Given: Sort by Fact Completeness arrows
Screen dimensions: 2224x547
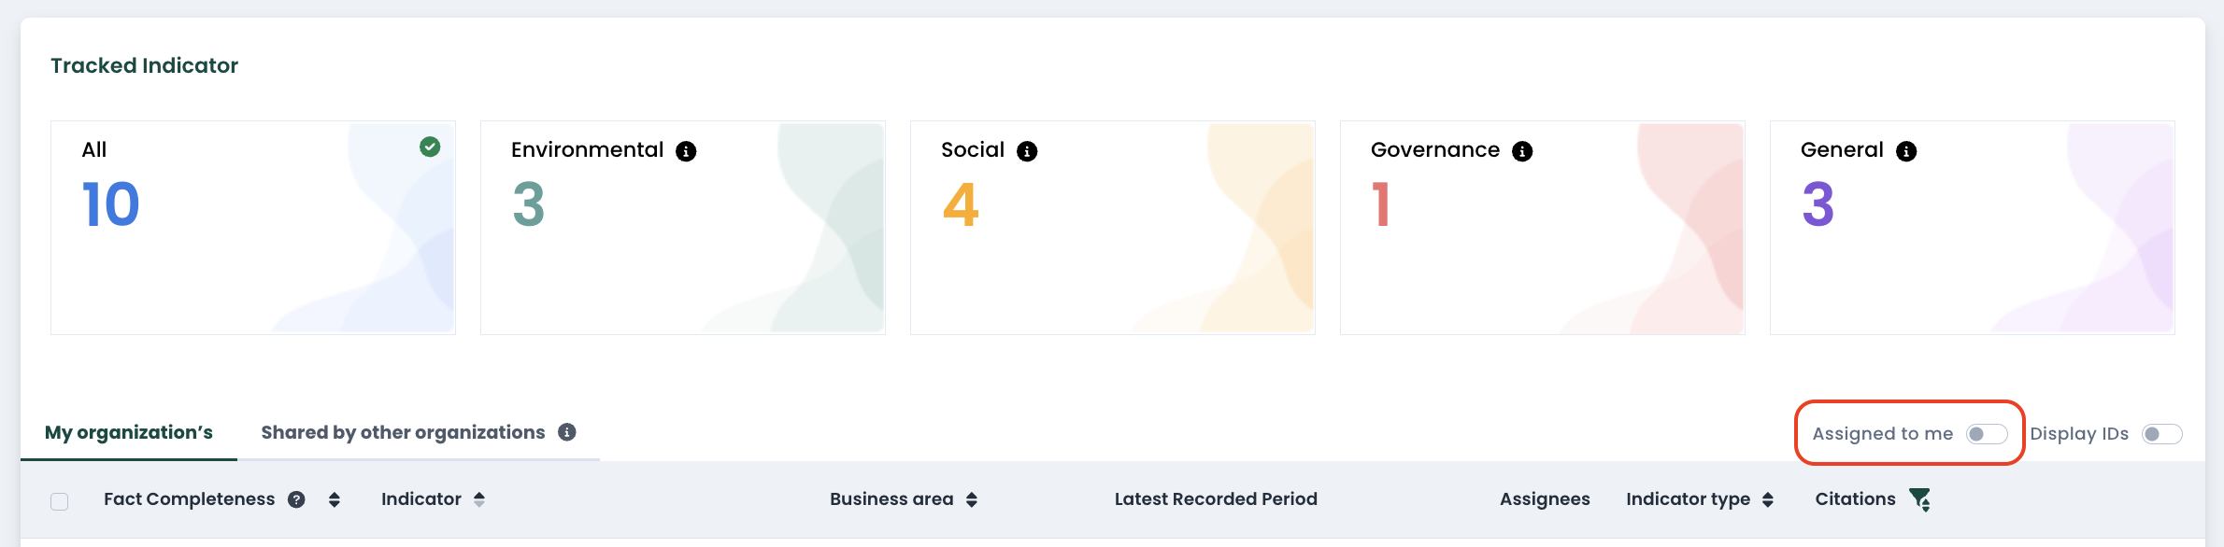Looking at the screenshot, I should coord(335,499).
